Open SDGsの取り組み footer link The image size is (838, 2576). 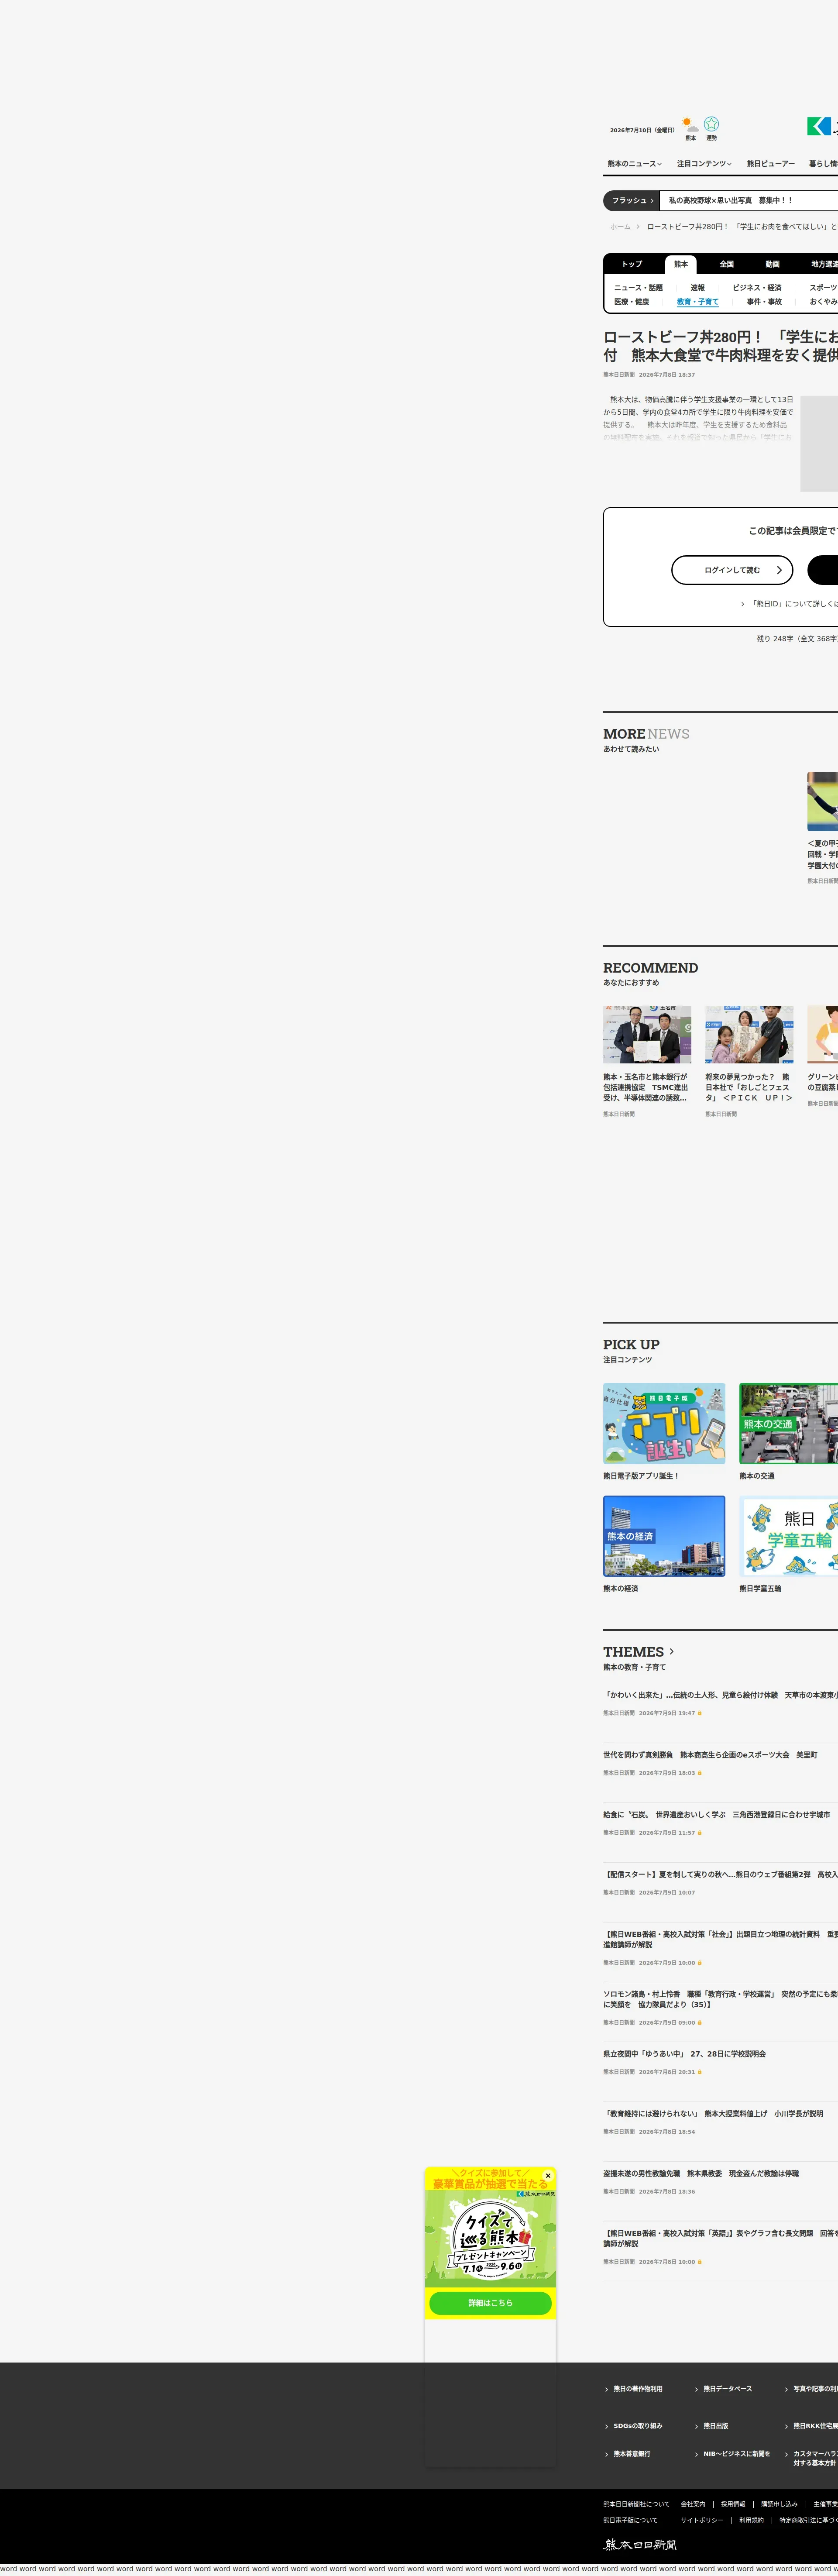(638, 2426)
